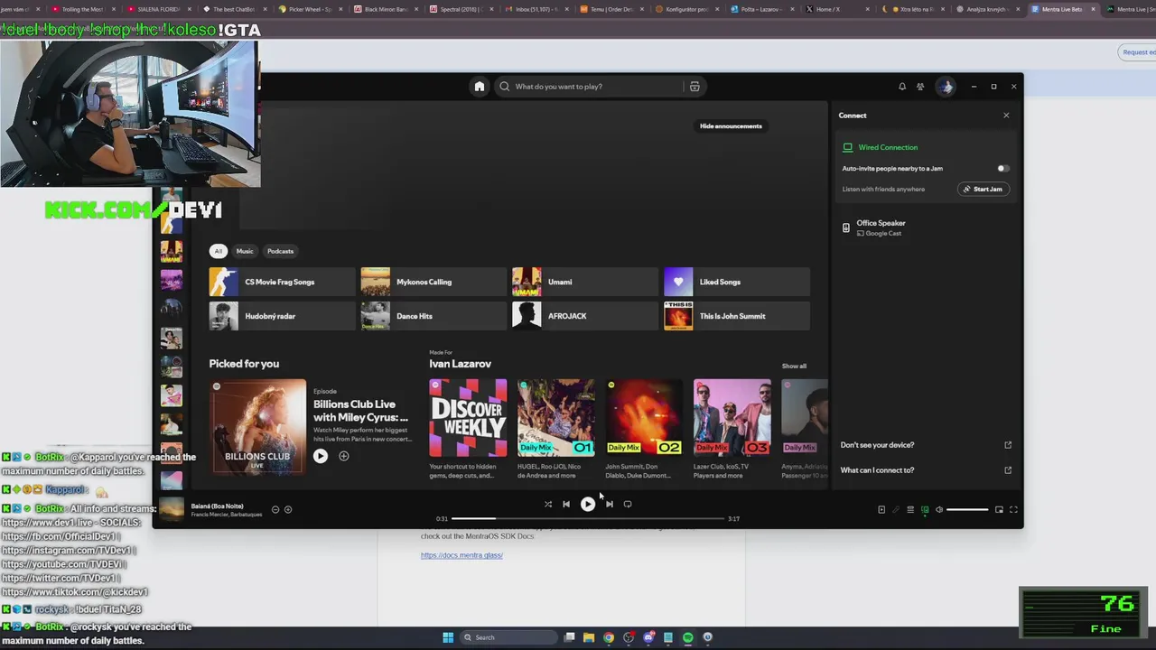1156x650 pixels.
Task: Open "What can I connect to?" link
Action: tap(926, 470)
